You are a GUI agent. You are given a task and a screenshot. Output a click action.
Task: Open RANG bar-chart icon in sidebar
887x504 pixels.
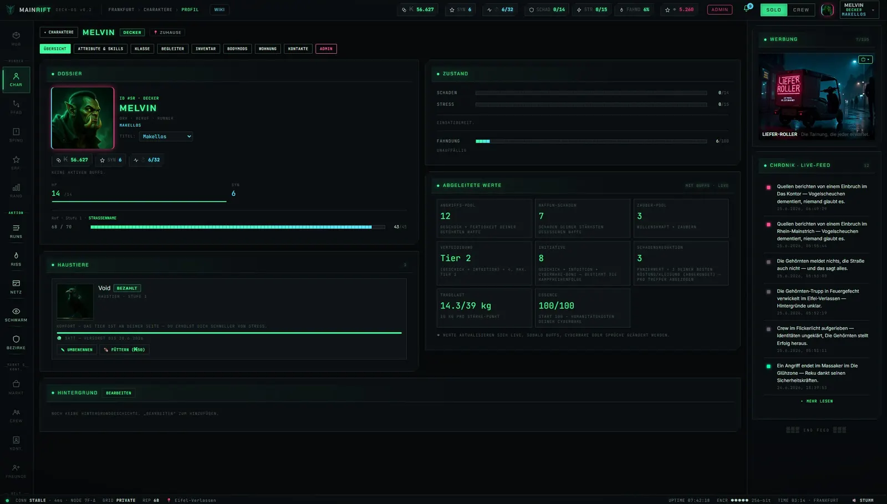(16, 190)
